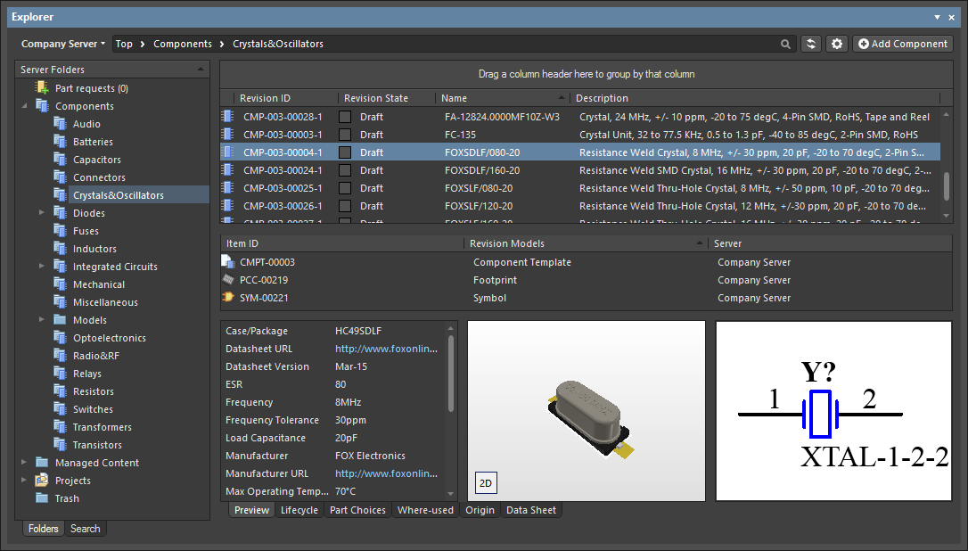Expand the Diodes folder
The height and width of the screenshot is (551, 968).
[x=41, y=213]
